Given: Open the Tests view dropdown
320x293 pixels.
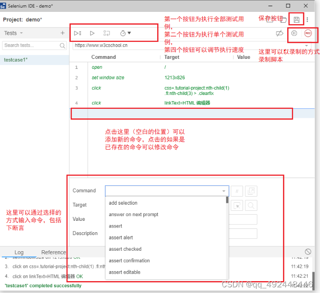Looking at the screenshot, I should [13, 33].
